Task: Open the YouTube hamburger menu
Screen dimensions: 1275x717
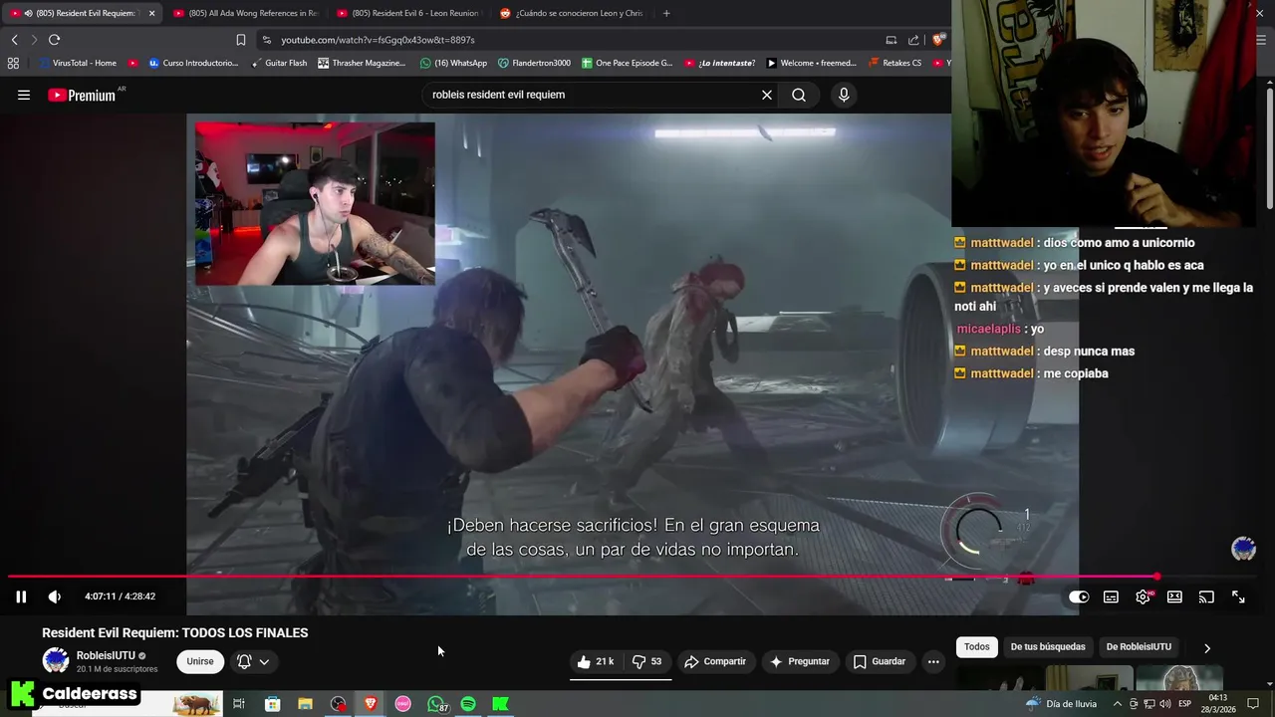Action: 24,95
